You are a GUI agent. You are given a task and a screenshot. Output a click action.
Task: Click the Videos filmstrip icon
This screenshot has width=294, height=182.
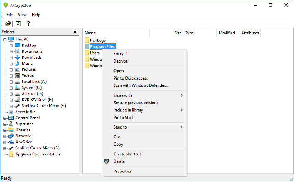(17, 76)
